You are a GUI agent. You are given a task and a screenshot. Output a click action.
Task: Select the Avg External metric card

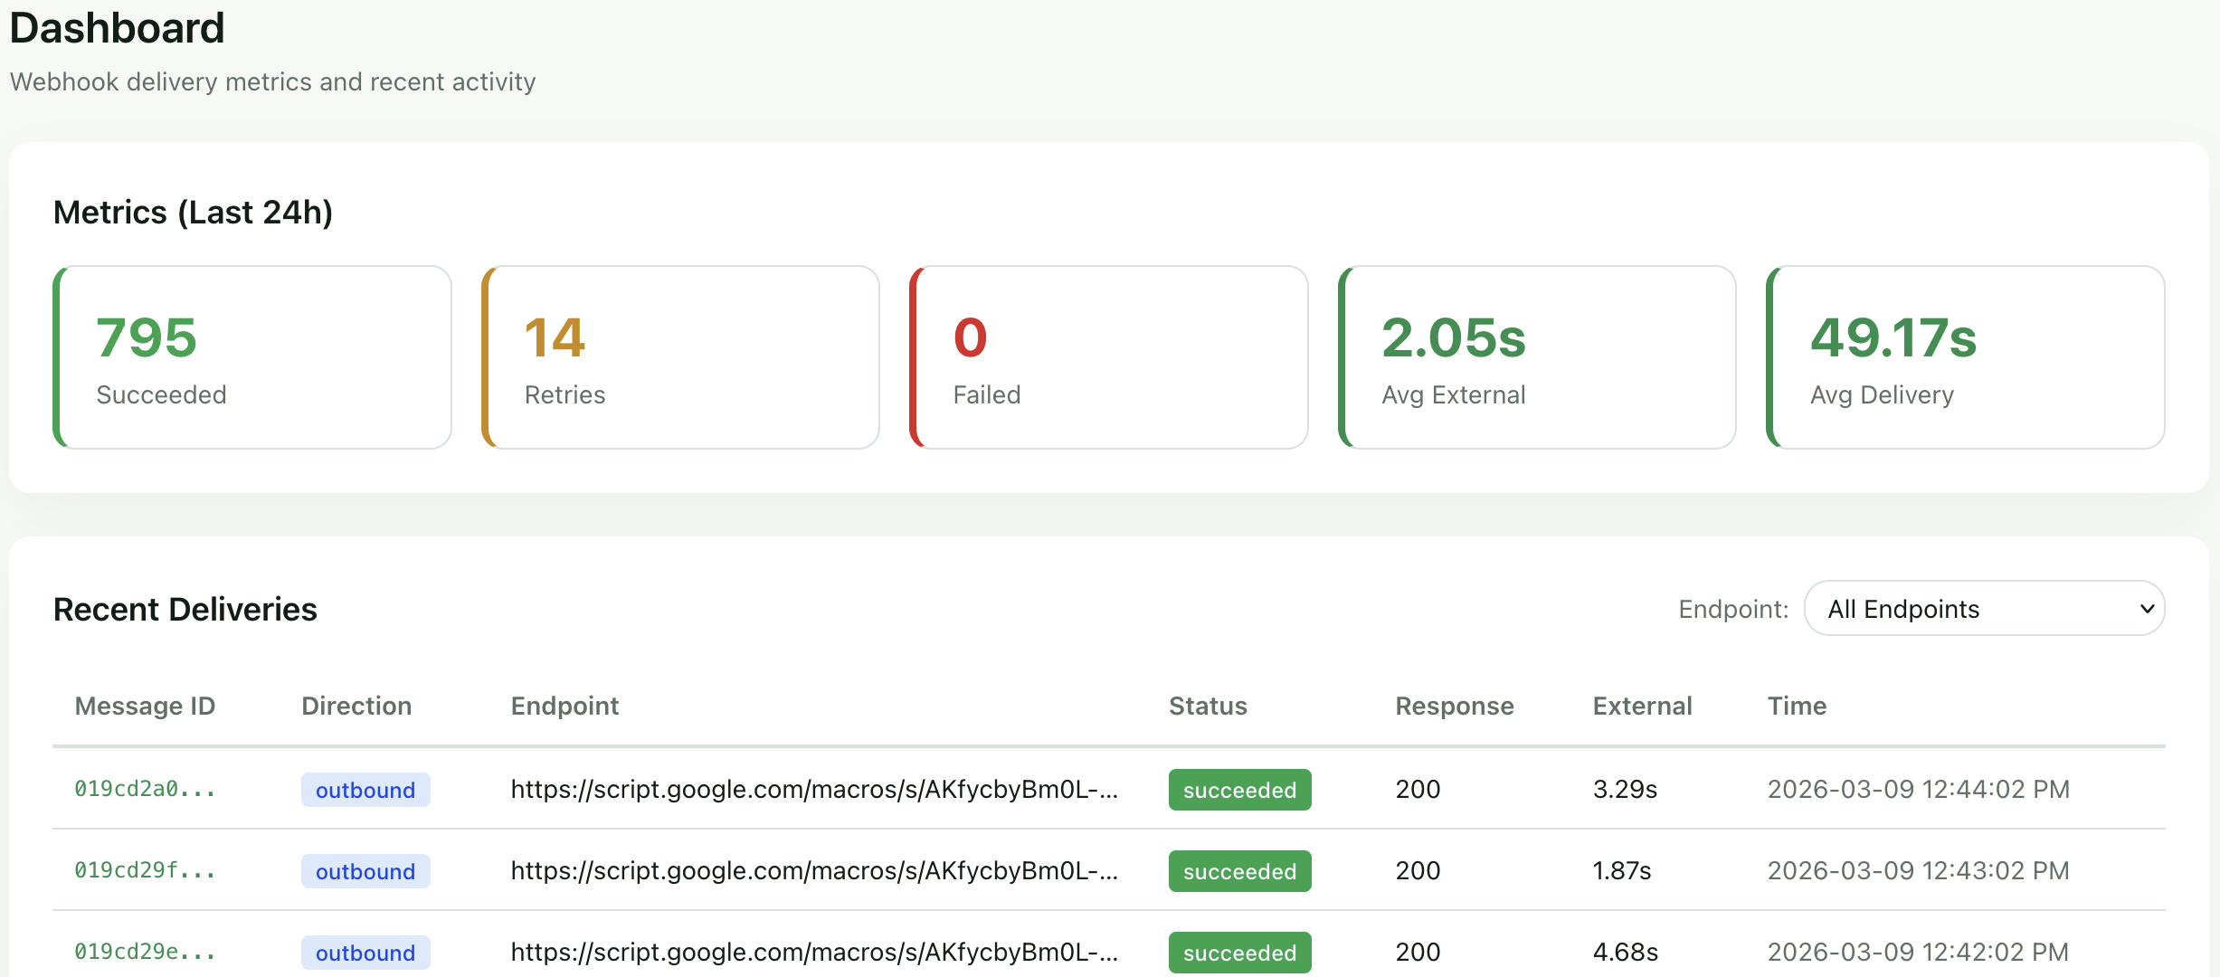(1536, 357)
